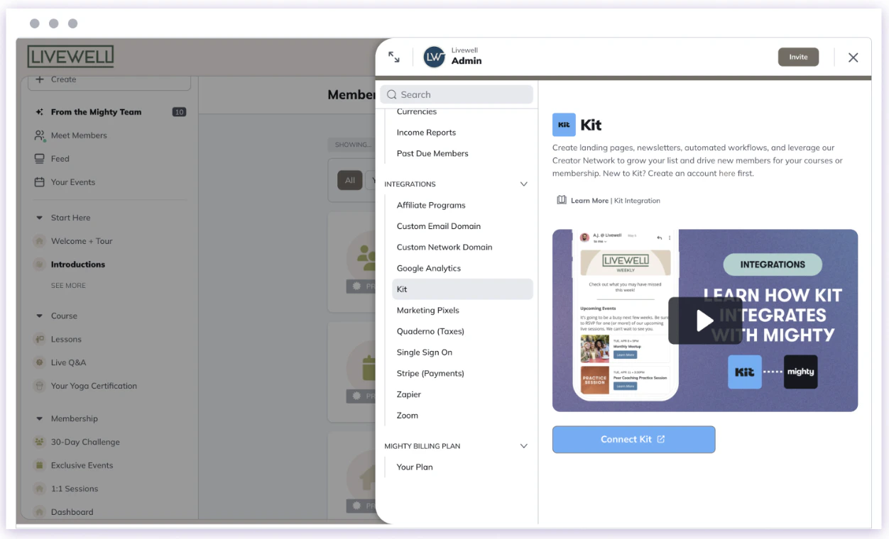The height and width of the screenshot is (539, 889).
Task: Open From the Mighty Team in sidebar
Action: 96,112
